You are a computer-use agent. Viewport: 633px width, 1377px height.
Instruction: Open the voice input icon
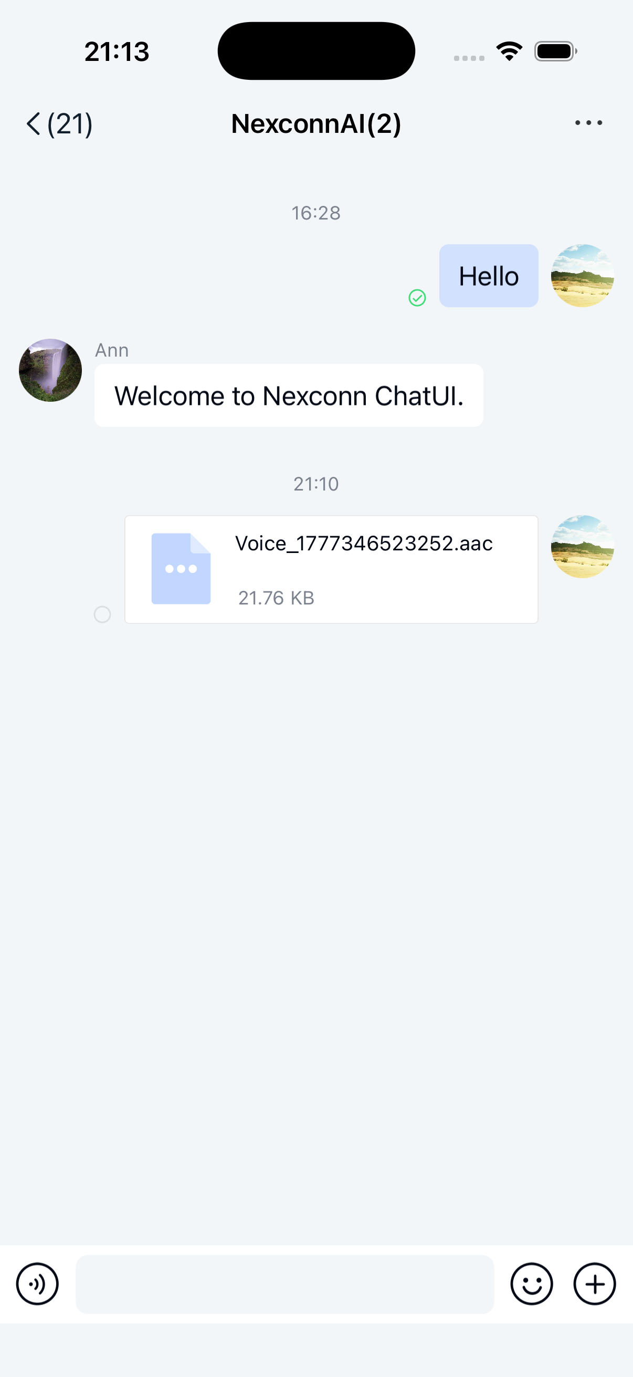pyautogui.click(x=36, y=1284)
